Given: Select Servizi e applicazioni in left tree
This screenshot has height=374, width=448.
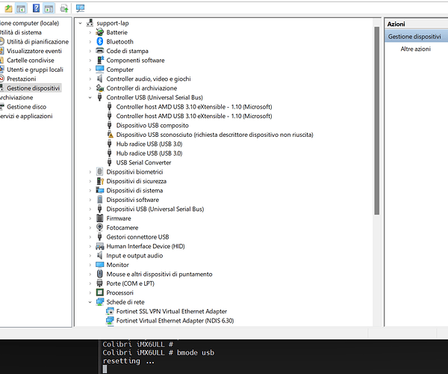Looking at the screenshot, I should click(x=25, y=116).
